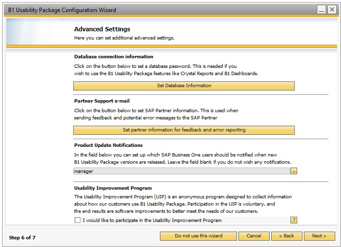Select the 'Do not use this wizard' button
The width and height of the screenshot is (341, 247).
198,236
